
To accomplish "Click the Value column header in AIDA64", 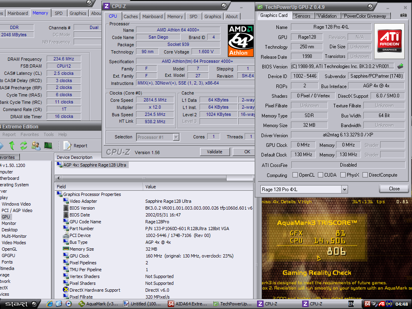I will 198,187.
